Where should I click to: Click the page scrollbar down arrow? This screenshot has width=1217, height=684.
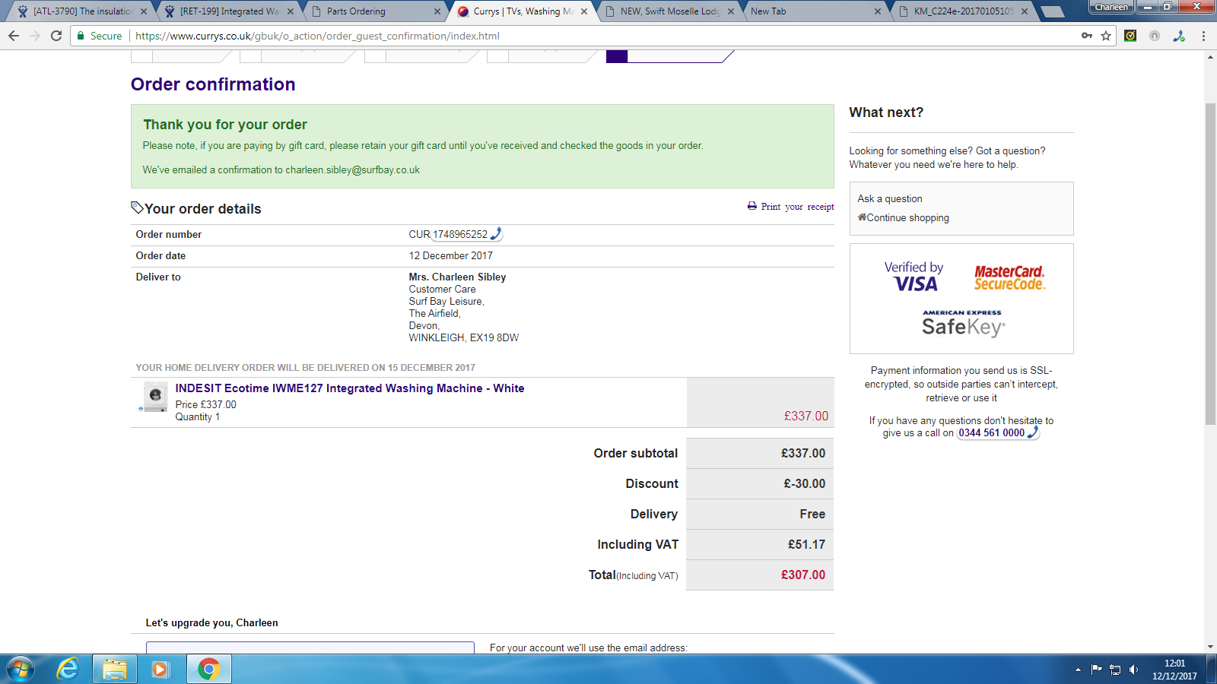tap(1210, 647)
